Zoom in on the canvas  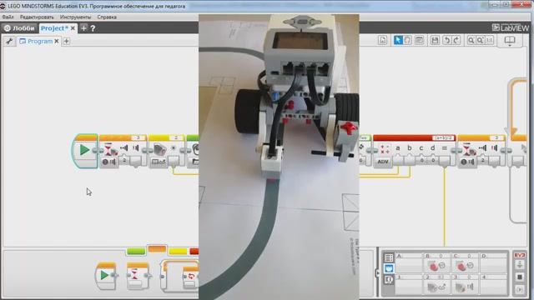481,40
